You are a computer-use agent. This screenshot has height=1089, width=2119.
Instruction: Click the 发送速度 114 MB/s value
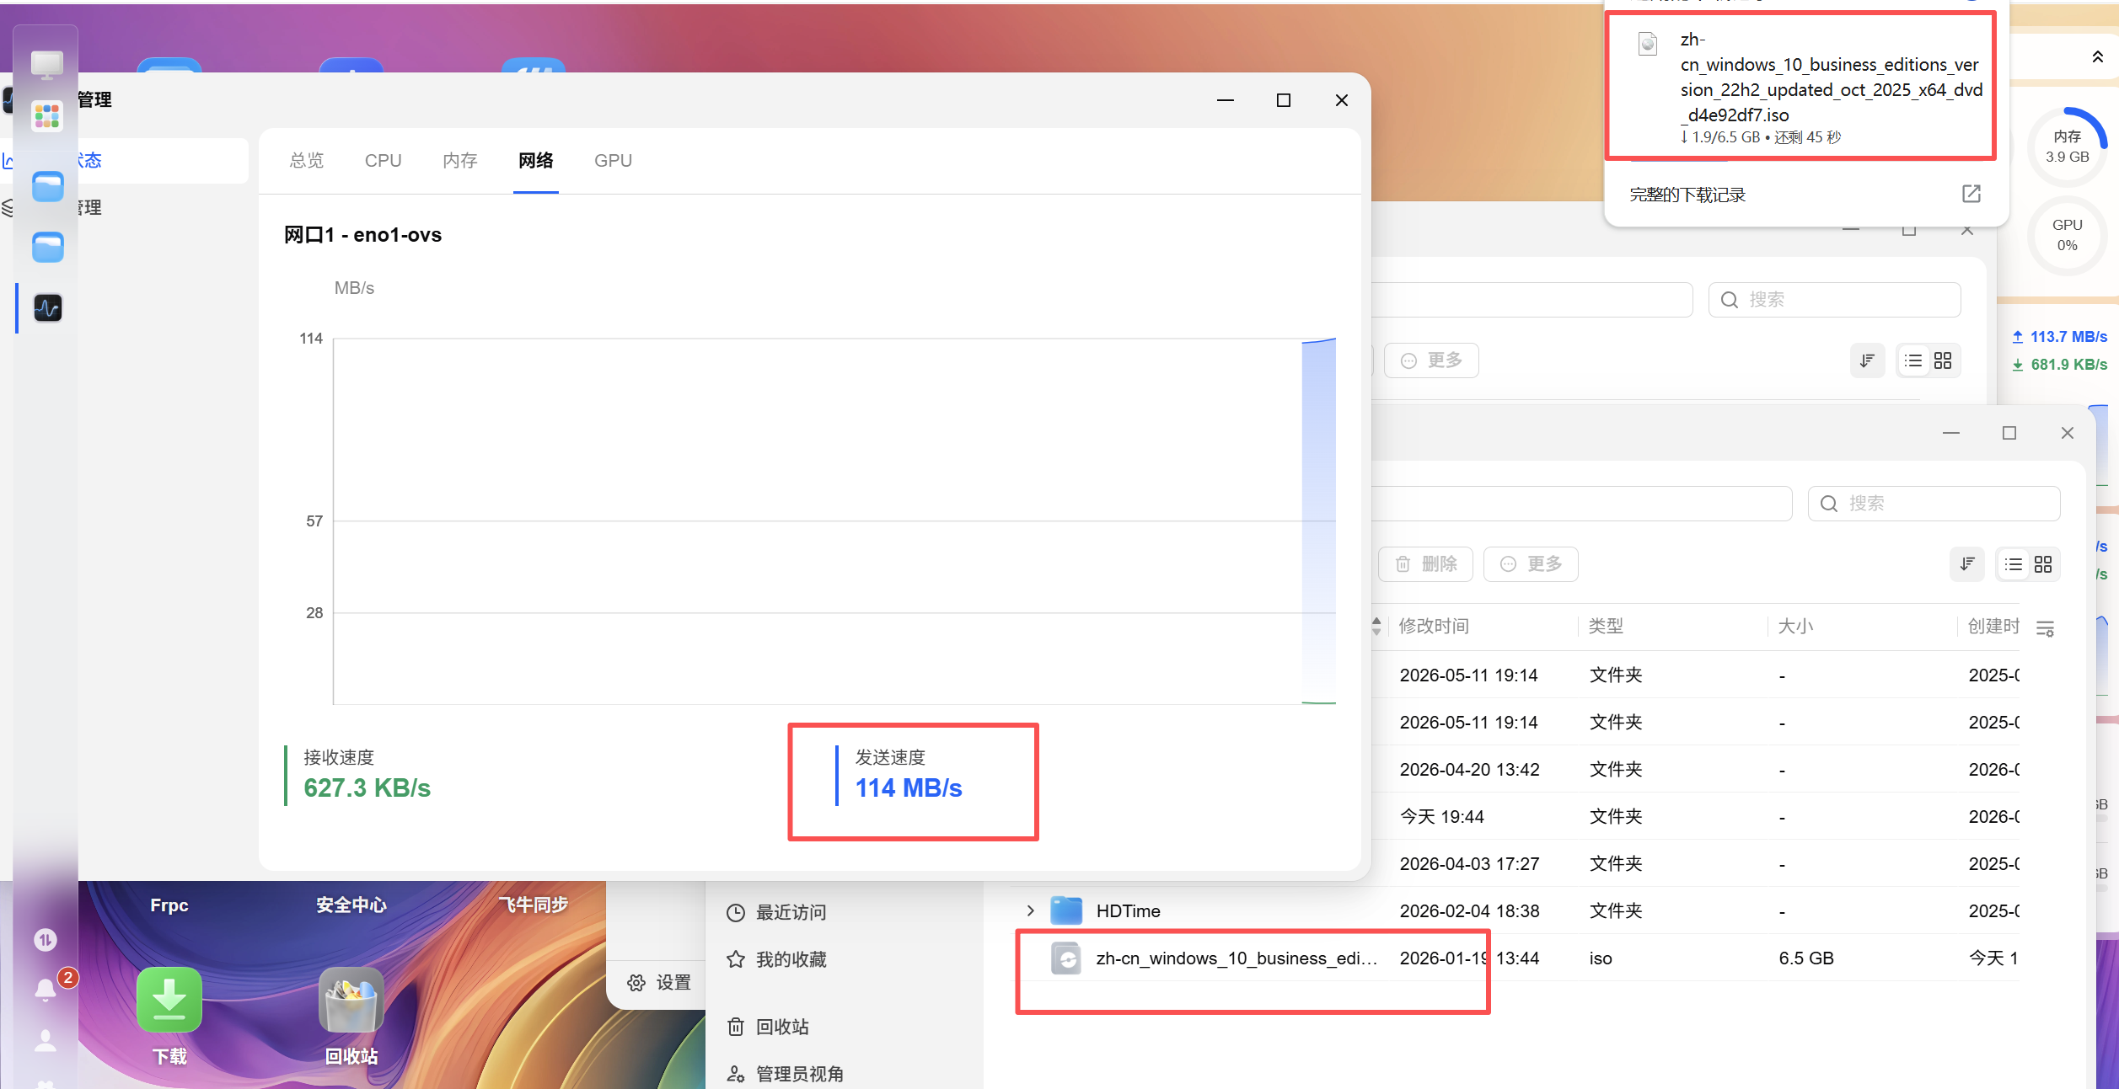(909, 788)
